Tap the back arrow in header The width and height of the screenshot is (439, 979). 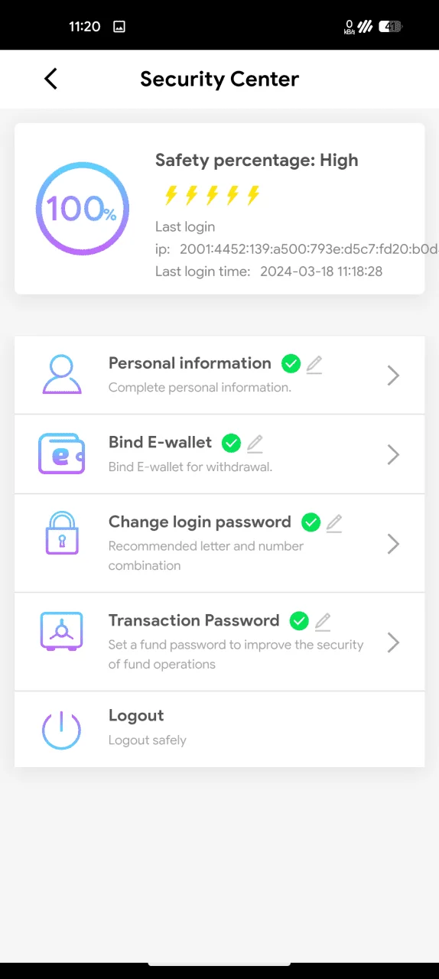point(50,79)
